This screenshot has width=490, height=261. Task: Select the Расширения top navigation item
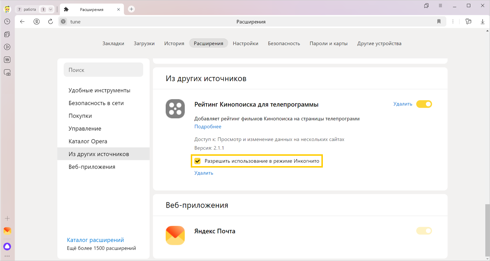pos(209,43)
